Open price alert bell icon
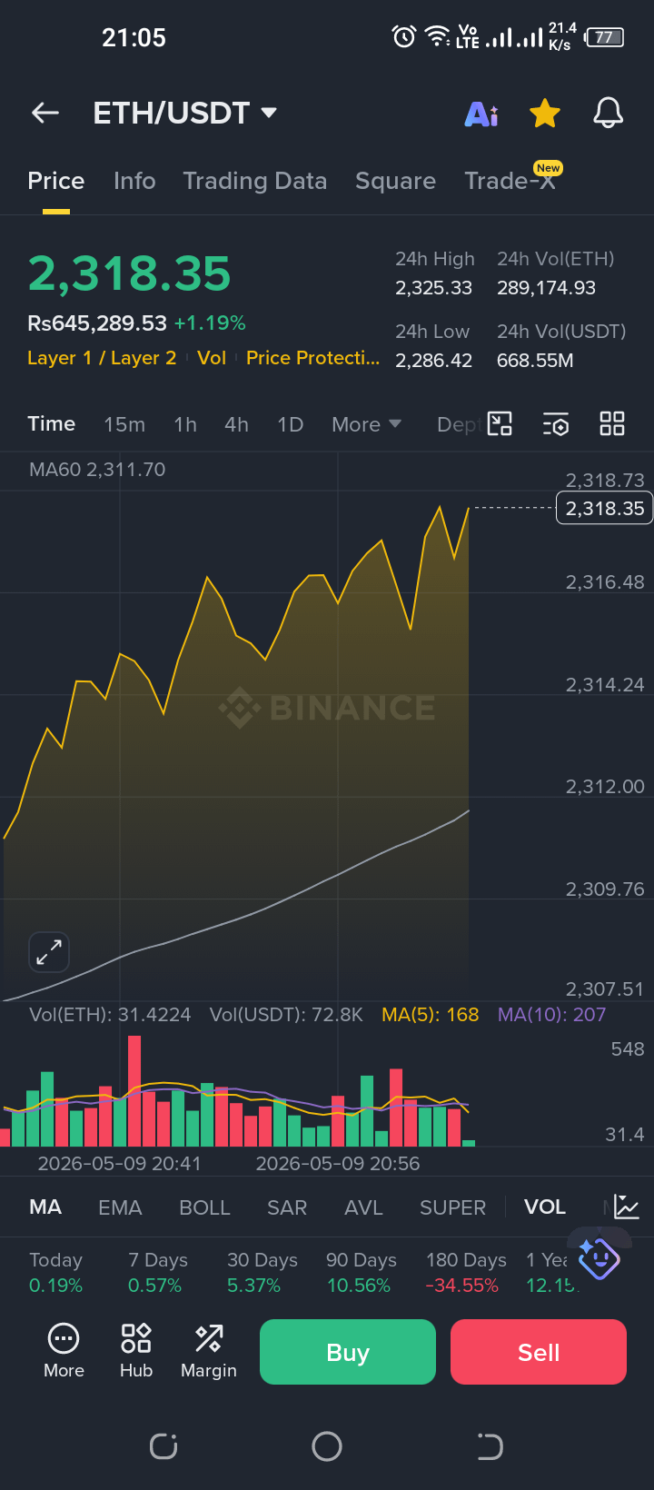Screen dimensions: 654x1490 [x=609, y=114]
